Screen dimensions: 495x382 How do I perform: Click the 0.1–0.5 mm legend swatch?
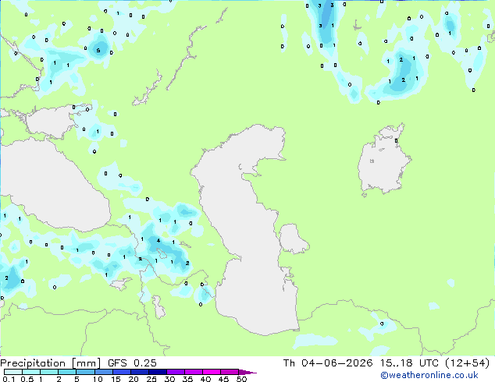[13, 372]
